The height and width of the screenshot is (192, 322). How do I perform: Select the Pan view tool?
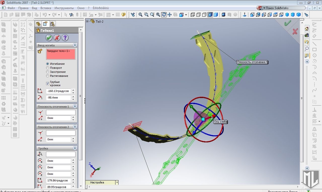pyautogui.click(x=170, y=15)
